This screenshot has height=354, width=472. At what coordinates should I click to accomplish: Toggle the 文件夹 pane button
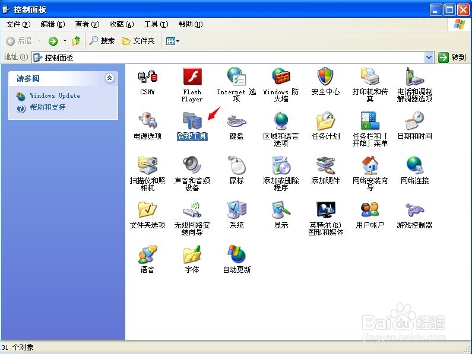[138, 41]
